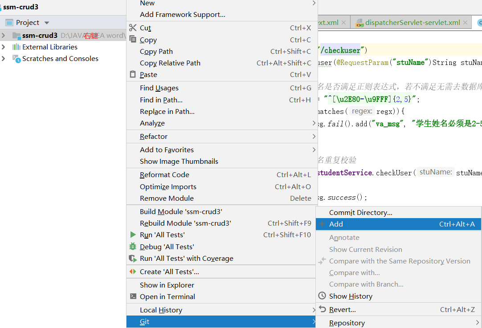The image size is (482, 328).
Task: Click the Run with Coverage shield icon
Action: pyautogui.click(x=133, y=258)
